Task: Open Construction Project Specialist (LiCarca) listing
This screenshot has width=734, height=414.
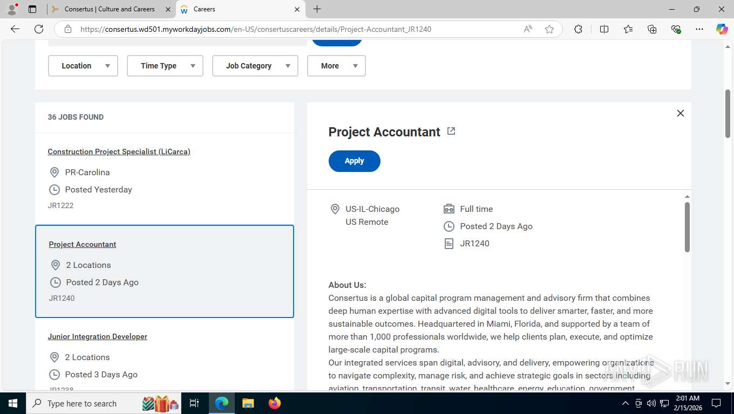Action: click(x=119, y=151)
